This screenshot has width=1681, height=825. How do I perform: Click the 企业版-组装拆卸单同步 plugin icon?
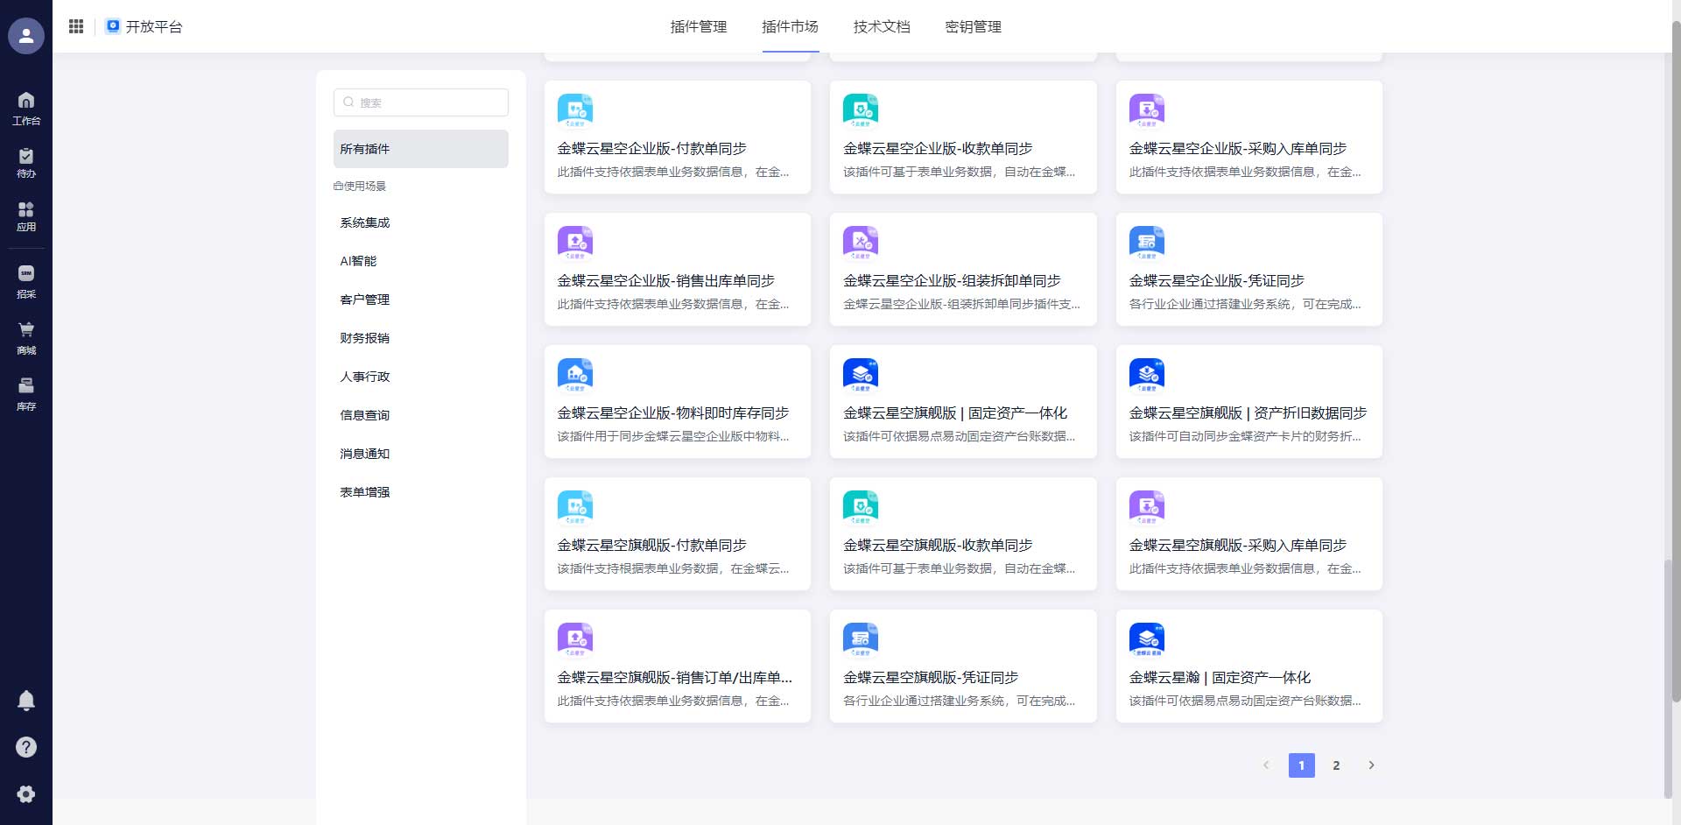tap(861, 243)
